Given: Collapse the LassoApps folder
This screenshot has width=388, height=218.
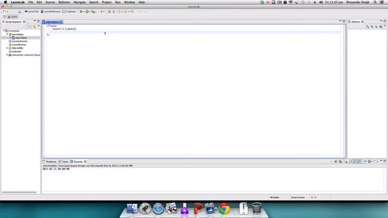Looking at the screenshot, I should tap(7, 35).
